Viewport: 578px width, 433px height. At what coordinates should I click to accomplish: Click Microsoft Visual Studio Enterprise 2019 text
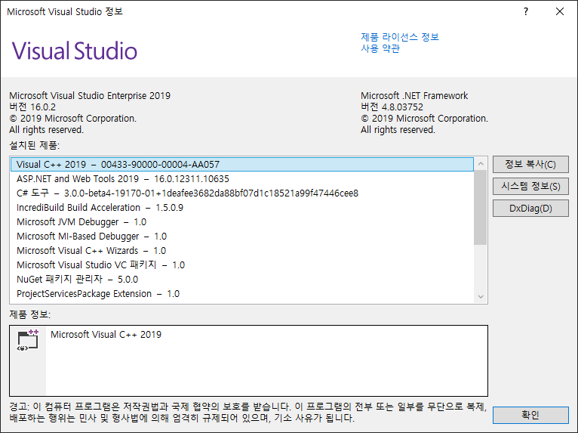point(90,96)
